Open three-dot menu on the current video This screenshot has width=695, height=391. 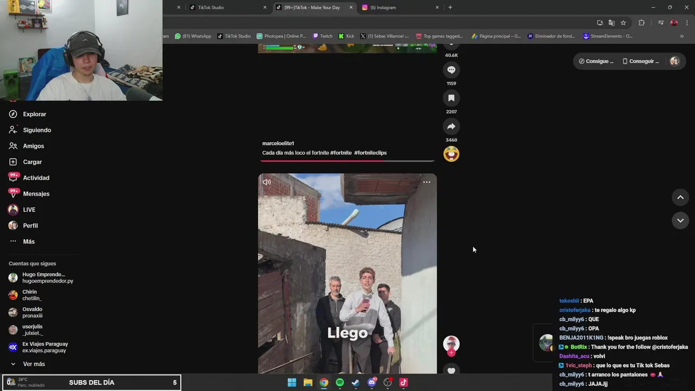click(x=427, y=182)
